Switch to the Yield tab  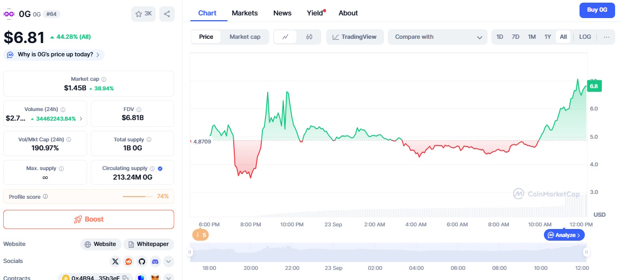[315, 13]
